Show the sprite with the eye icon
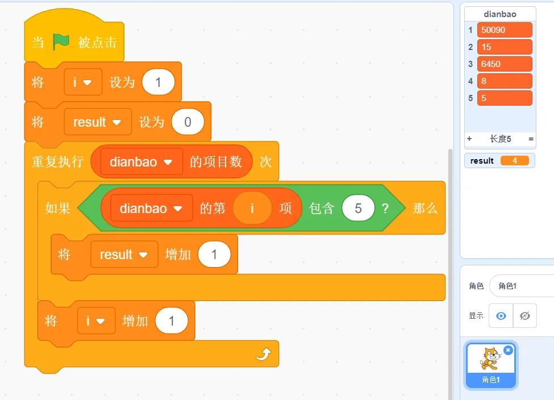This screenshot has width=554, height=400. click(x=501, y=315)
